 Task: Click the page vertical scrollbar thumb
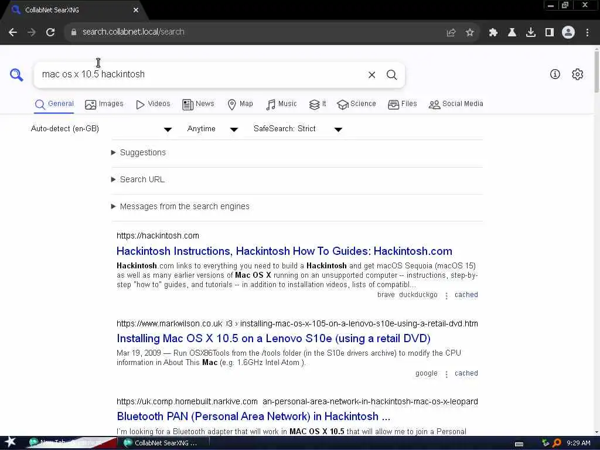click(596, 71)
